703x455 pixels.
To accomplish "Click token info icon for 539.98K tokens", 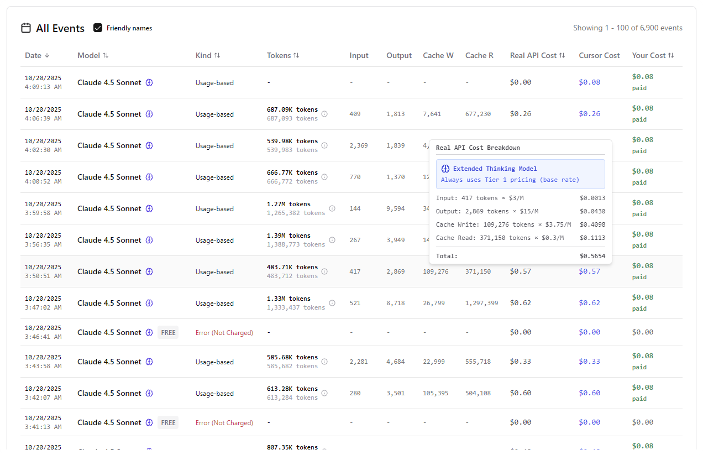I will pyautogui.click(x=324, y=145).
